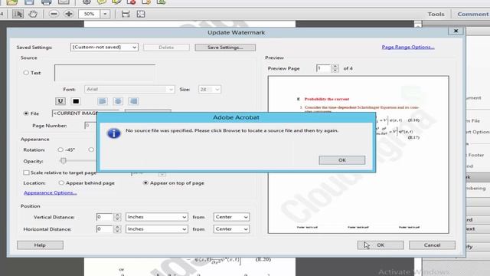The height and width of the screenshot is (276, 490).
Task: Enable Scale relative to target page
Action: click(26, 172)
